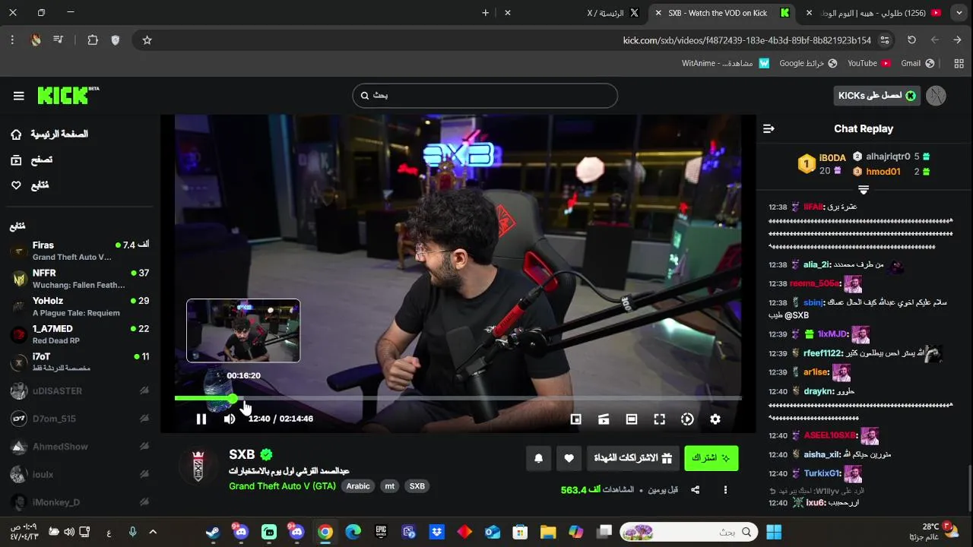This screenshot has width=973, height=547.
Task: Toggle notification bell for SXB
Action: [x=539, y=458]
